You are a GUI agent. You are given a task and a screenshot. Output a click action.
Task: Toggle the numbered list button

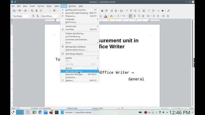point(124,16)
